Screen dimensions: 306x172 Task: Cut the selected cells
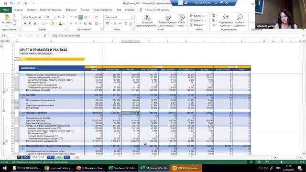tap(14, 16)
